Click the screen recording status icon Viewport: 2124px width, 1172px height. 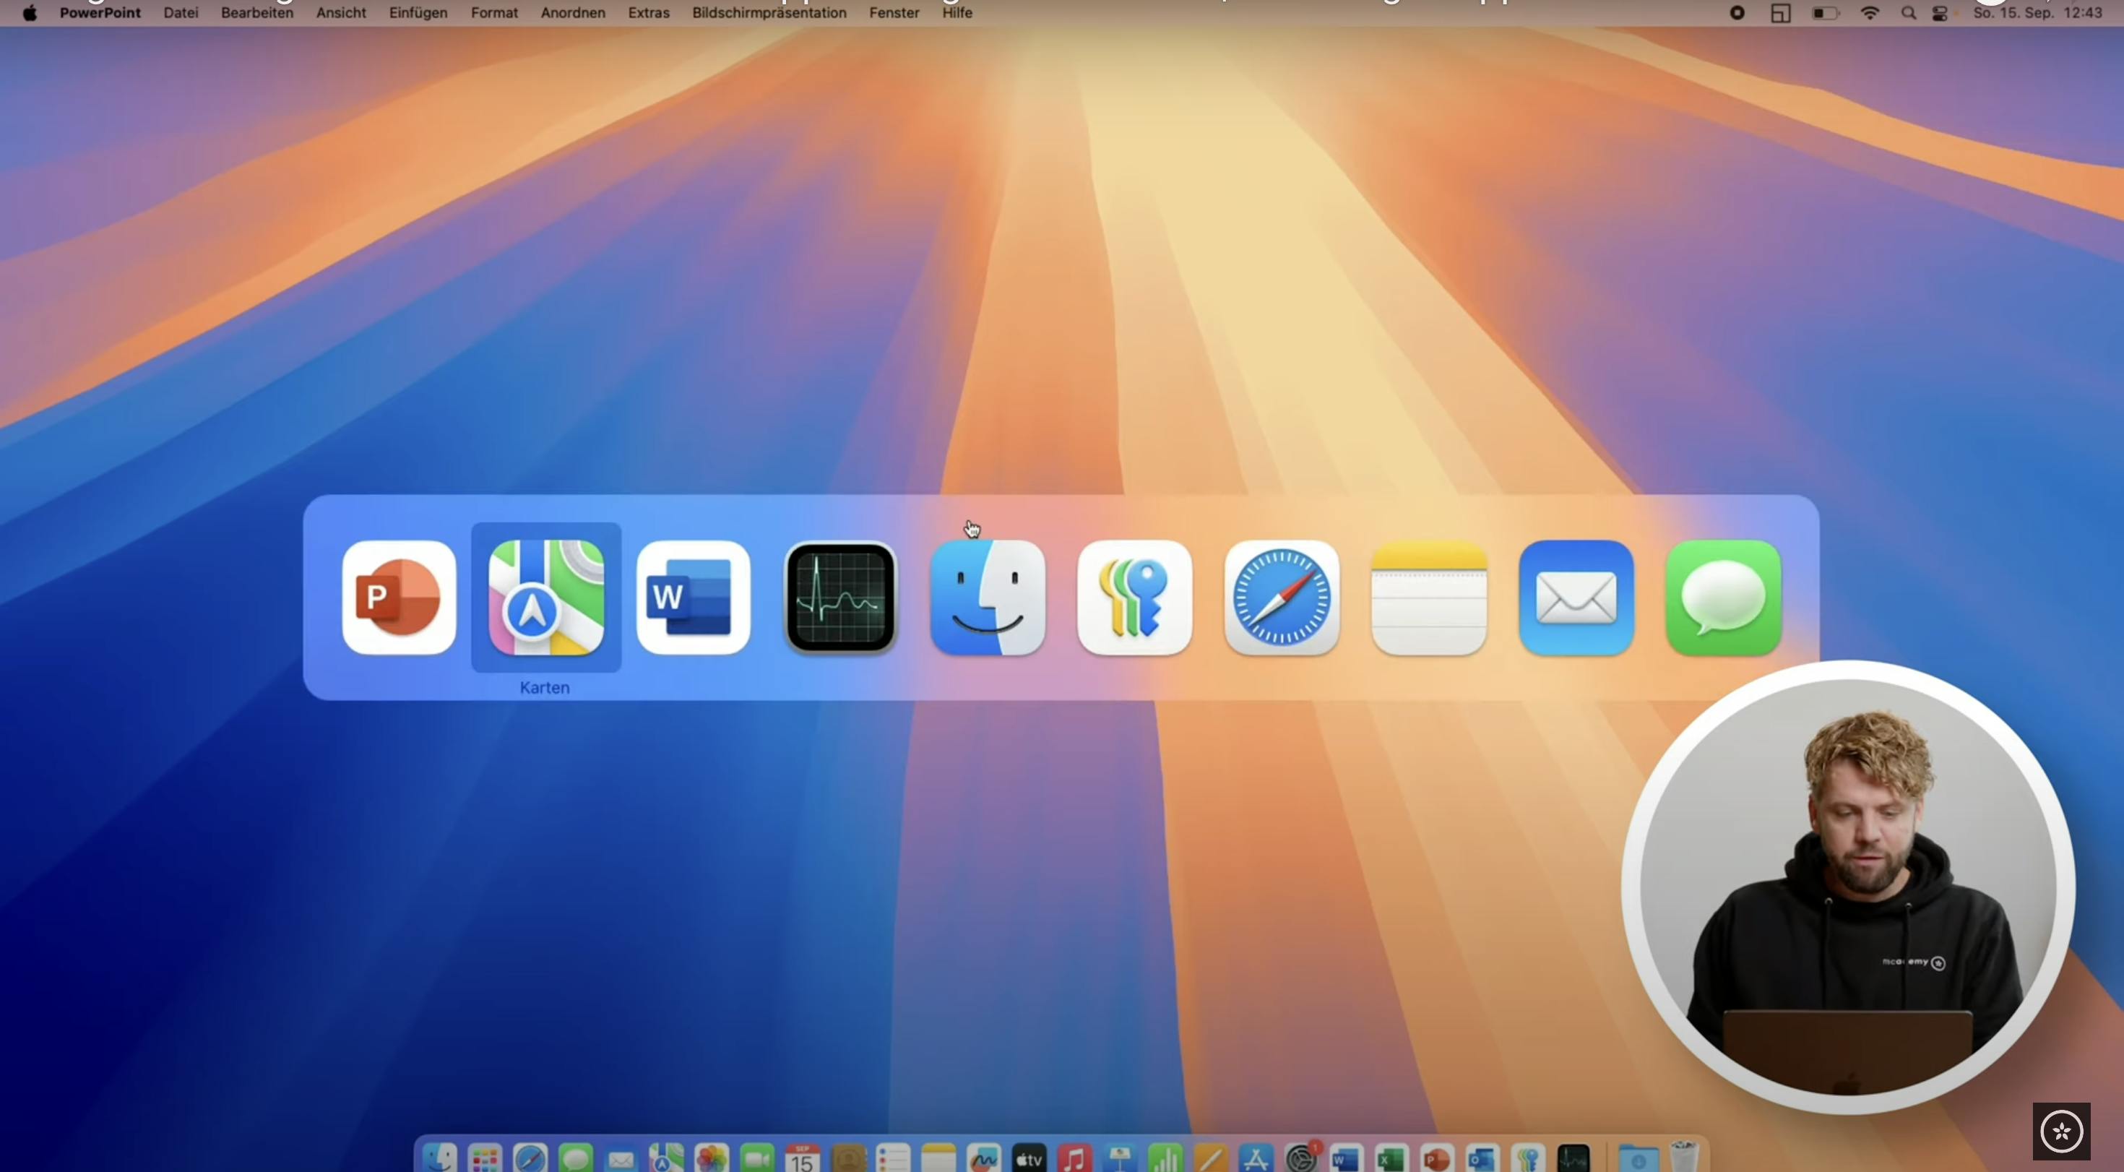[x=1737, y=12]
